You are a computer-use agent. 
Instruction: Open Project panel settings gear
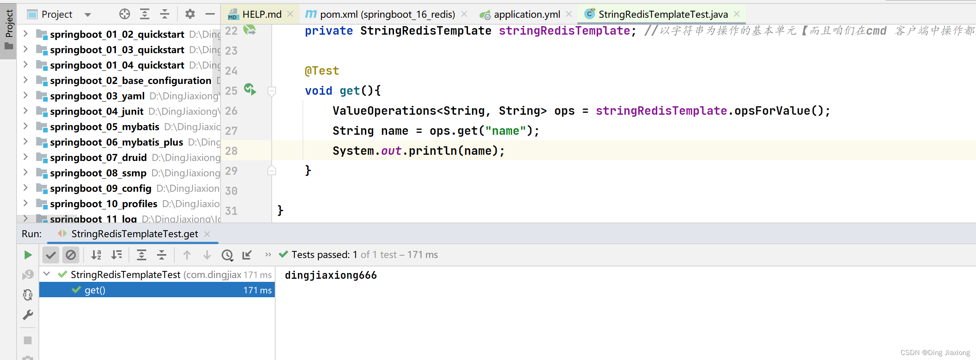click(190, 14)
